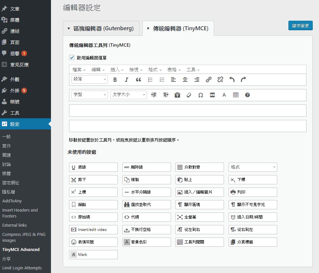Select the 背景色彩 background color button
The width and height of the screenshot is (319, 273).
(146, 242)
